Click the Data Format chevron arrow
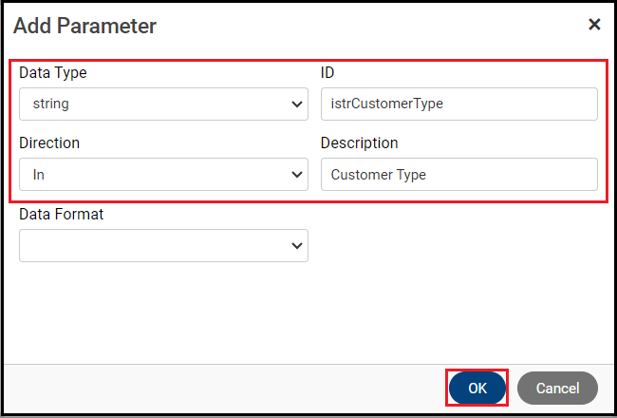 (x=296, y=246)
